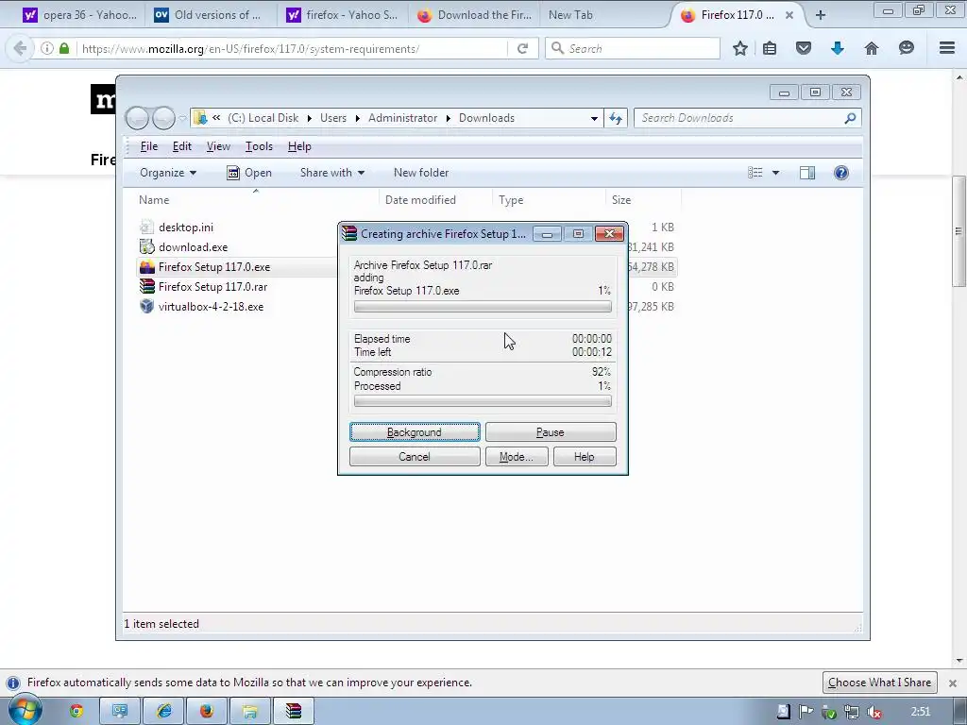Image resolution: width=967 pixels, height=725 pixels.
Task: Dismiss the Firefox data notification bar
Action: [952, 683]
